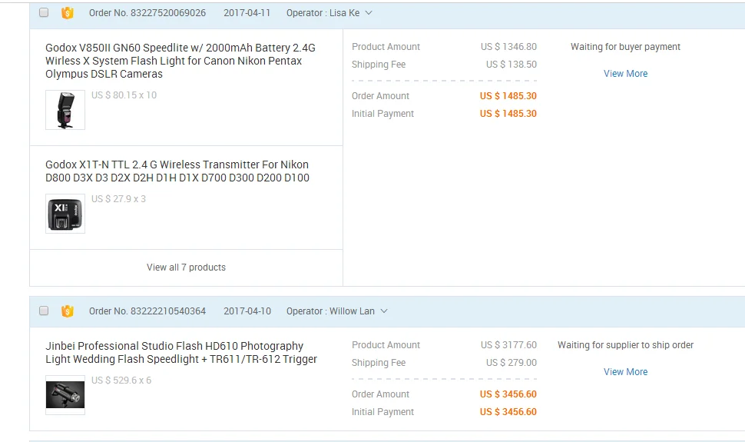
Task: Click shipping fee US $ 279.00
Action: 512,363
